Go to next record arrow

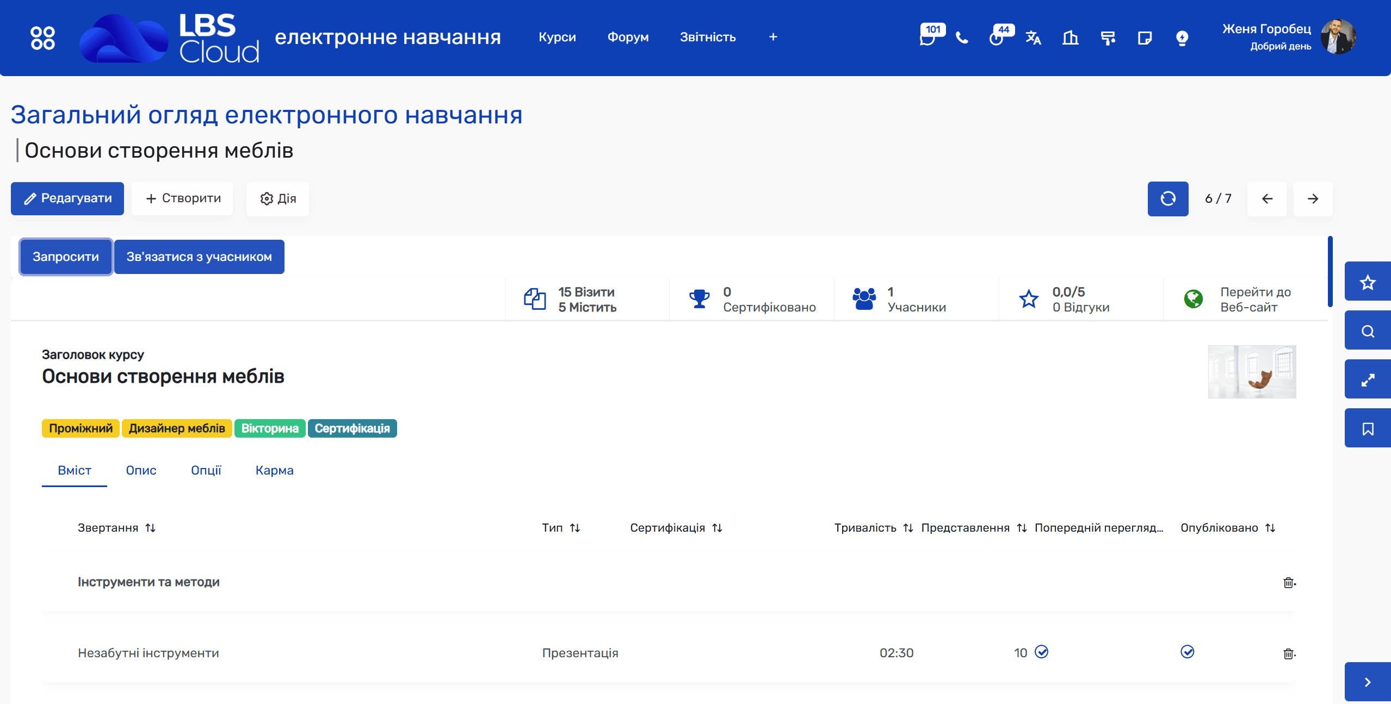[x=1313, y=198]
